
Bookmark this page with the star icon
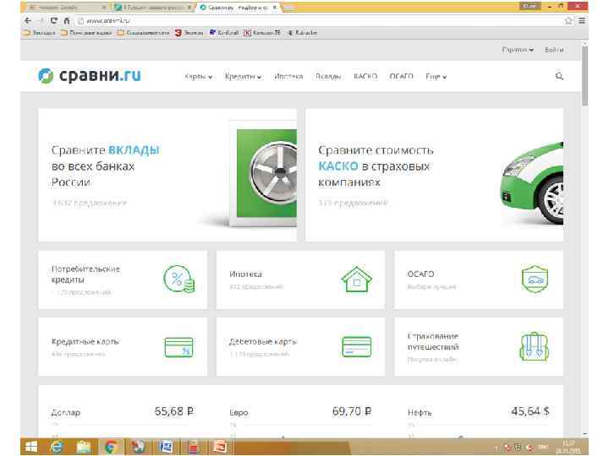coord(568,21)
